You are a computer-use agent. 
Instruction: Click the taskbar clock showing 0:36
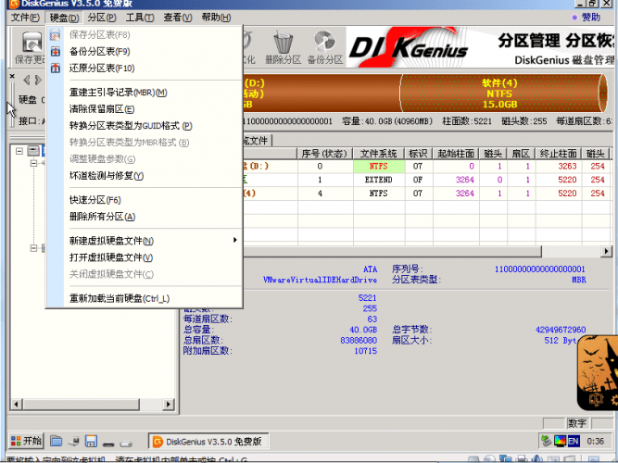point(595,441)
